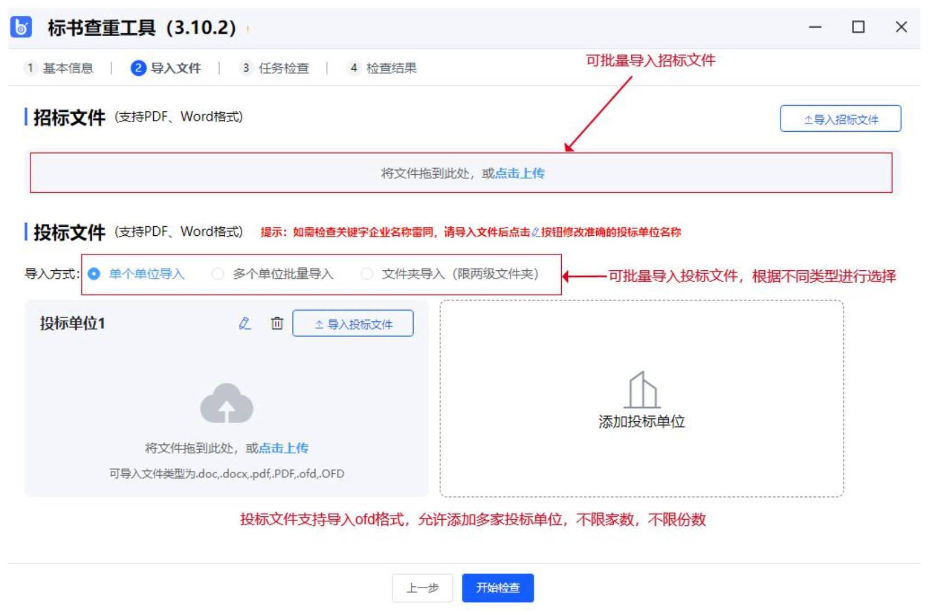The height and width of the screenshot is (613, 930).
Task: Click 上一步 to go back
Action: coord(423,588)
